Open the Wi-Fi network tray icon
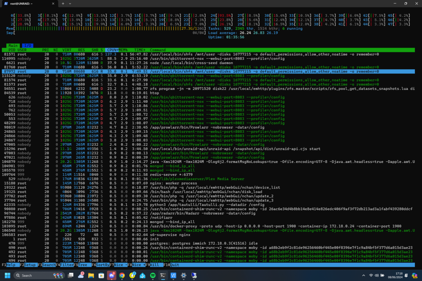This screenshot has height=281, width=422. (x=371, y=276)
